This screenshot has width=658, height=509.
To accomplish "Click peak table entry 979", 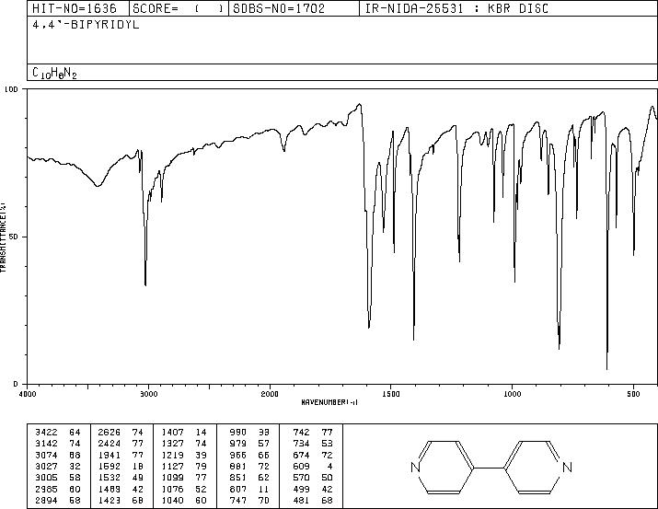I will (238, 443).
